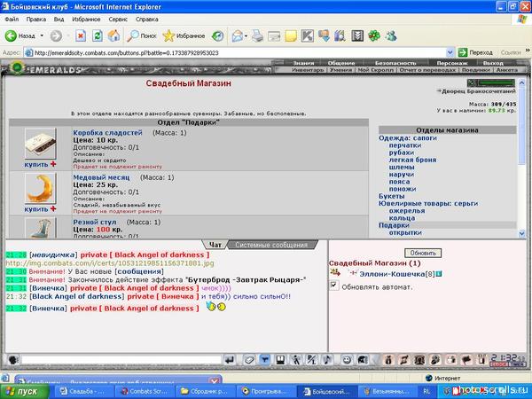Click the IE Refresh page icon
Image resolution: width=532 pixels, height=399 pixels.
click(98, 35)
